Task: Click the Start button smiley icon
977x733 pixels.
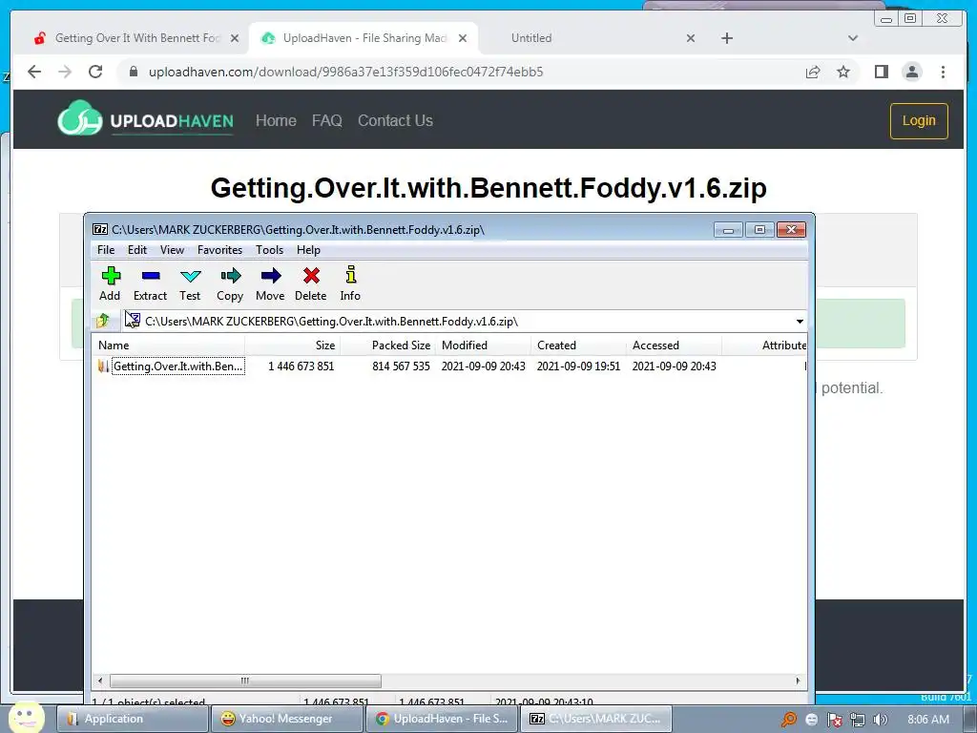Action: pyautogui.click(x=26, y=717)
